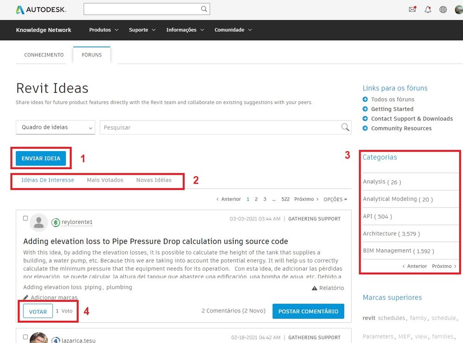This screenshot has height=343, width=463.
Task: Open the notifications bell icon
Action: [428, 9]
